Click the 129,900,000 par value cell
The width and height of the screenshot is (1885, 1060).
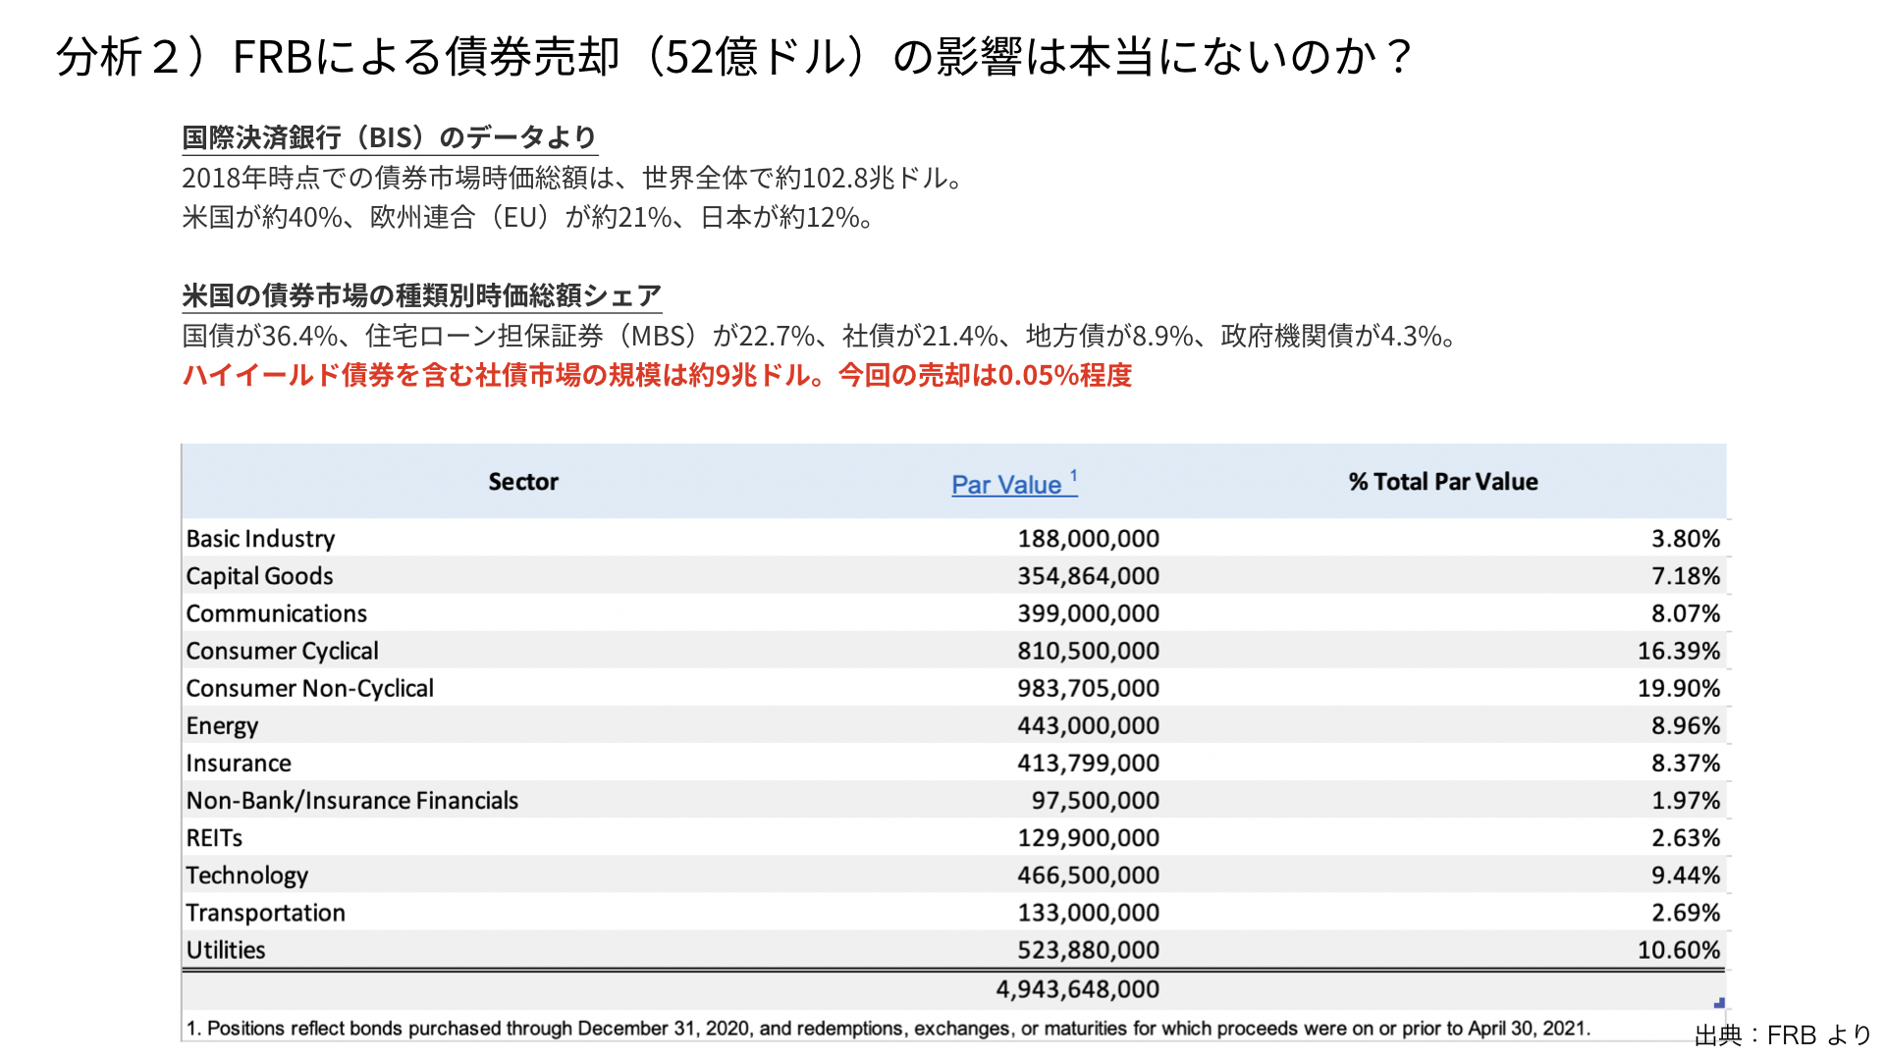(x=1088, y=838)
